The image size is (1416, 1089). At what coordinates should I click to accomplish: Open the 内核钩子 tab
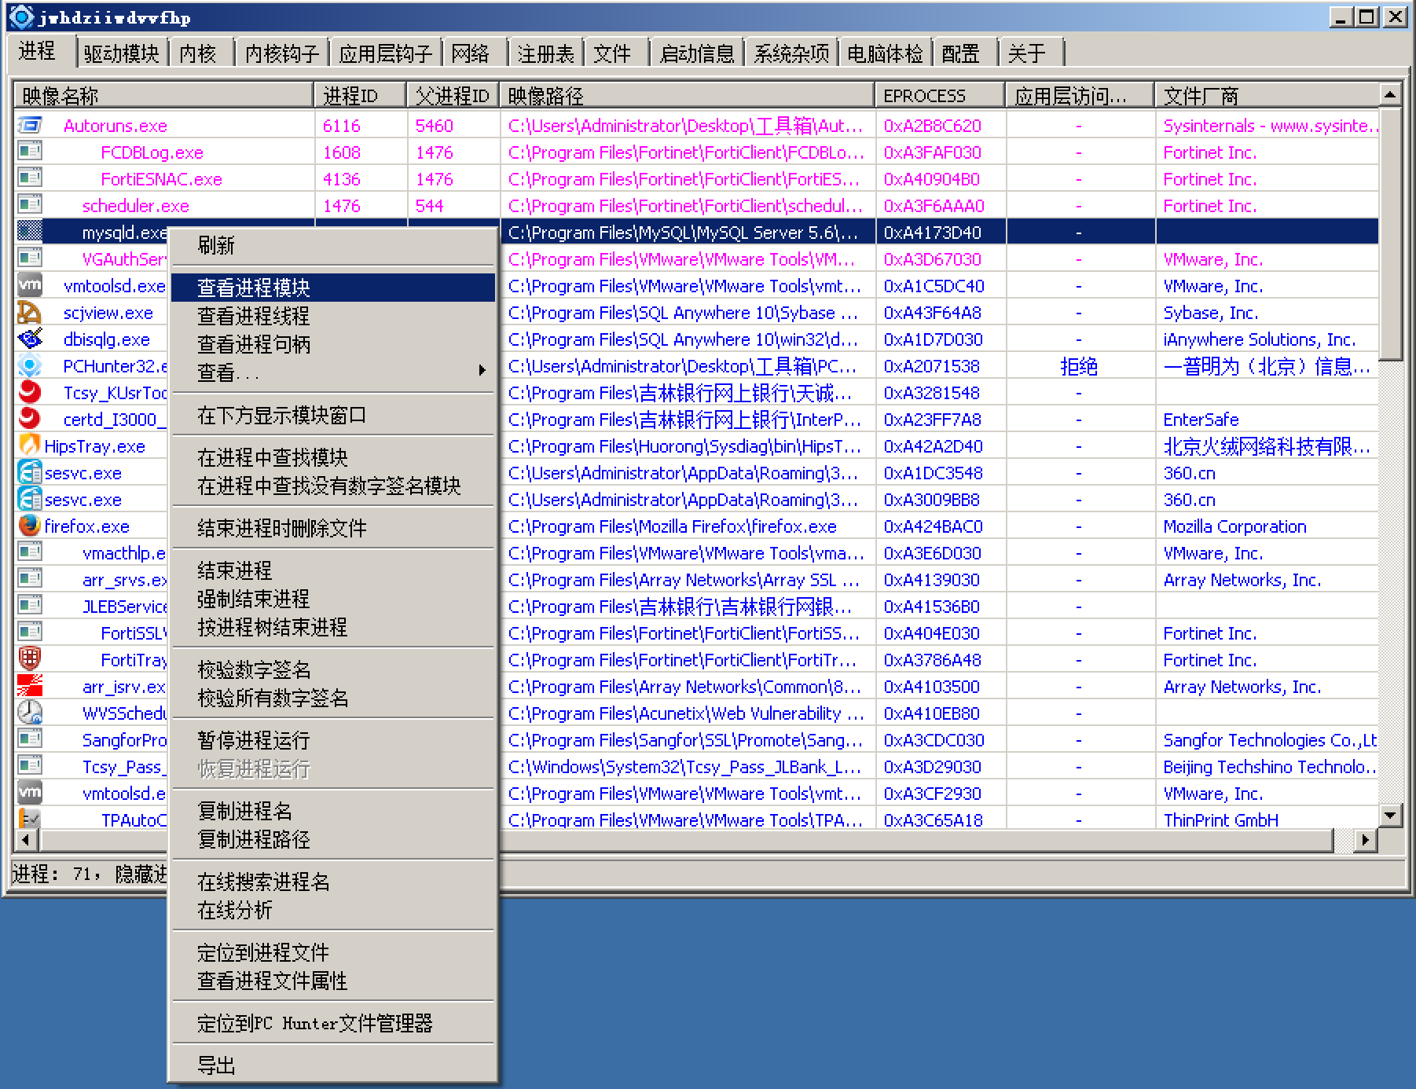(282, 53)
